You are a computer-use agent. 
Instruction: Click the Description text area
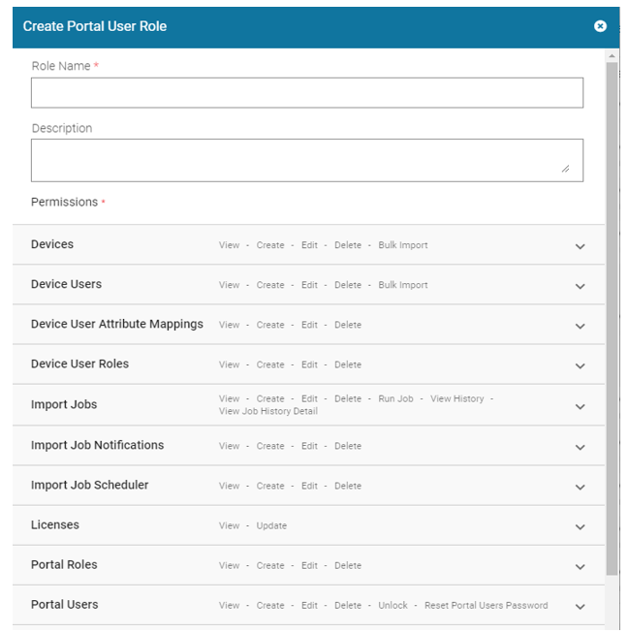click(306, 160)
